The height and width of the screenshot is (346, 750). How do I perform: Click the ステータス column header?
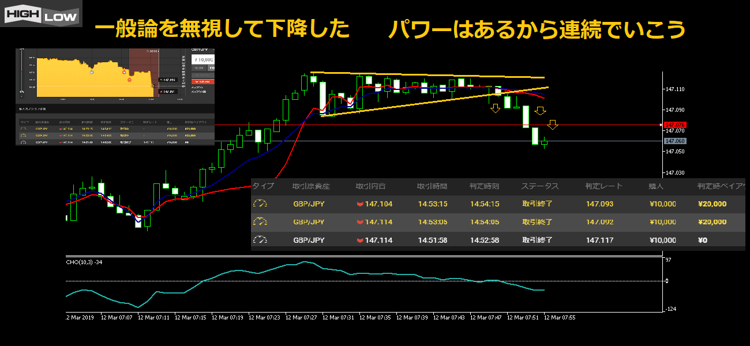[539, 186]
